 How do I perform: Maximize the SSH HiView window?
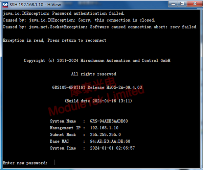pos(182,4)
